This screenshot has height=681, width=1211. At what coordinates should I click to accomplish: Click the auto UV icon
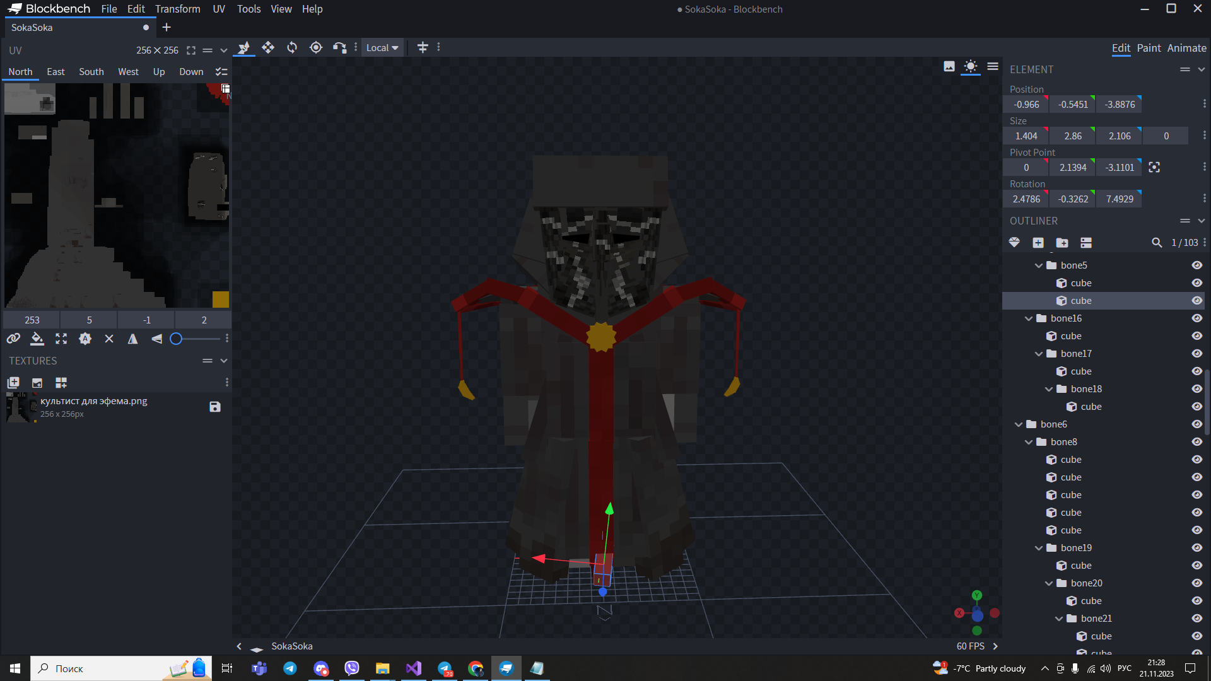coord(85,339)
